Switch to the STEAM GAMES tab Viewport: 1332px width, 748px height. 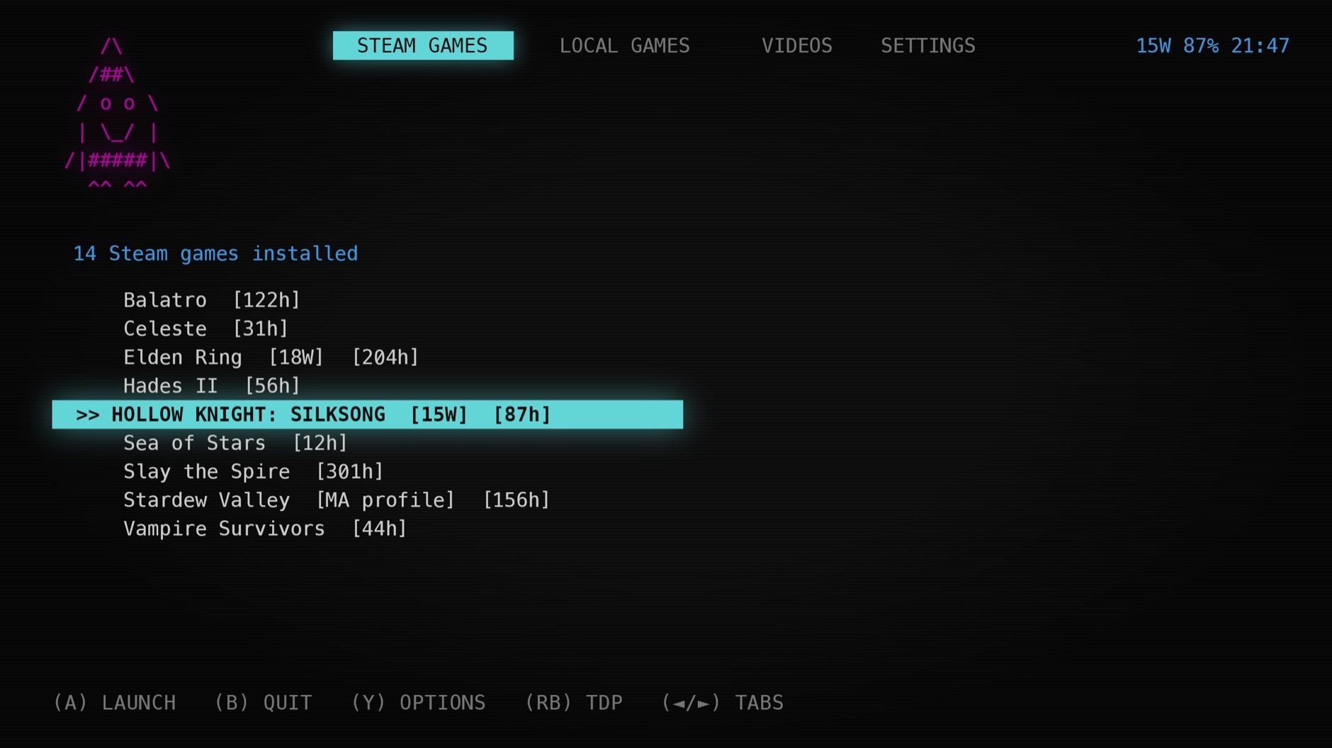tap(423, 45)
